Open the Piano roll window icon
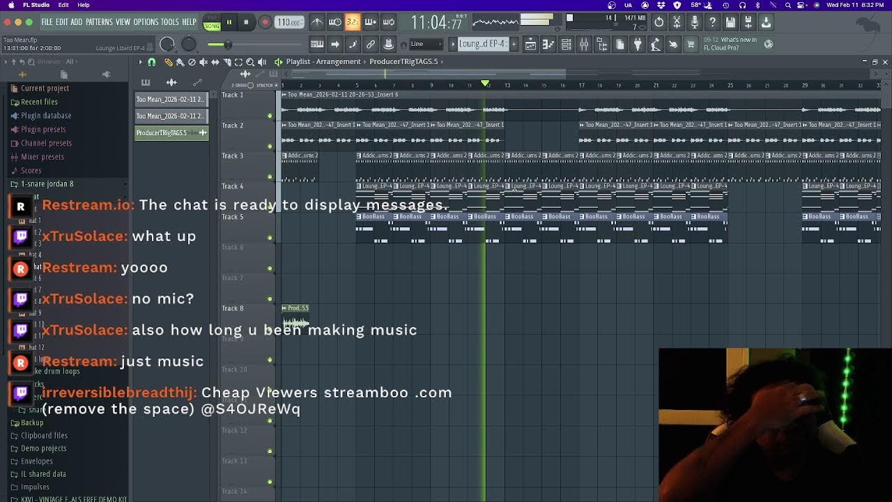The image size is (892, 502). [x=549, y=44]
